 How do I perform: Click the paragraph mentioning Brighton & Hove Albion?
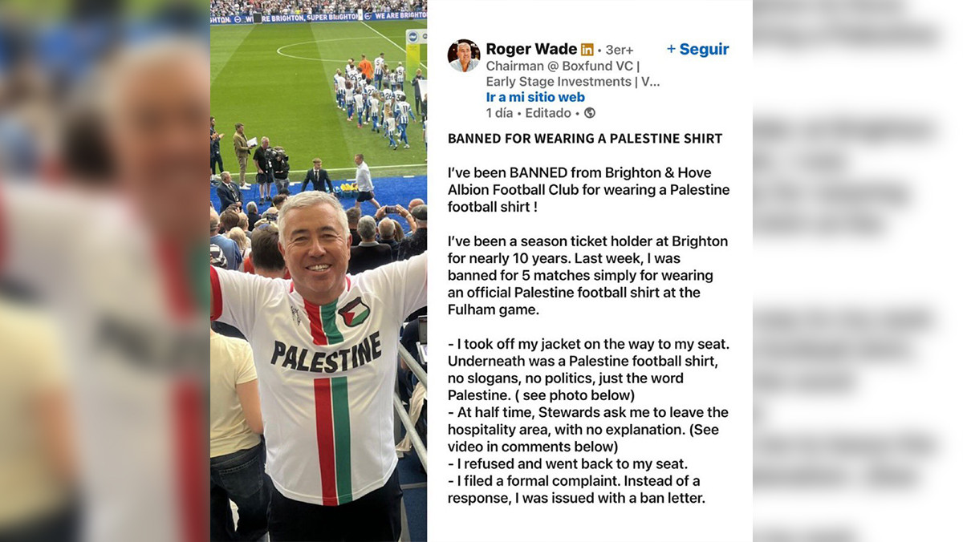tap(589, 189)
